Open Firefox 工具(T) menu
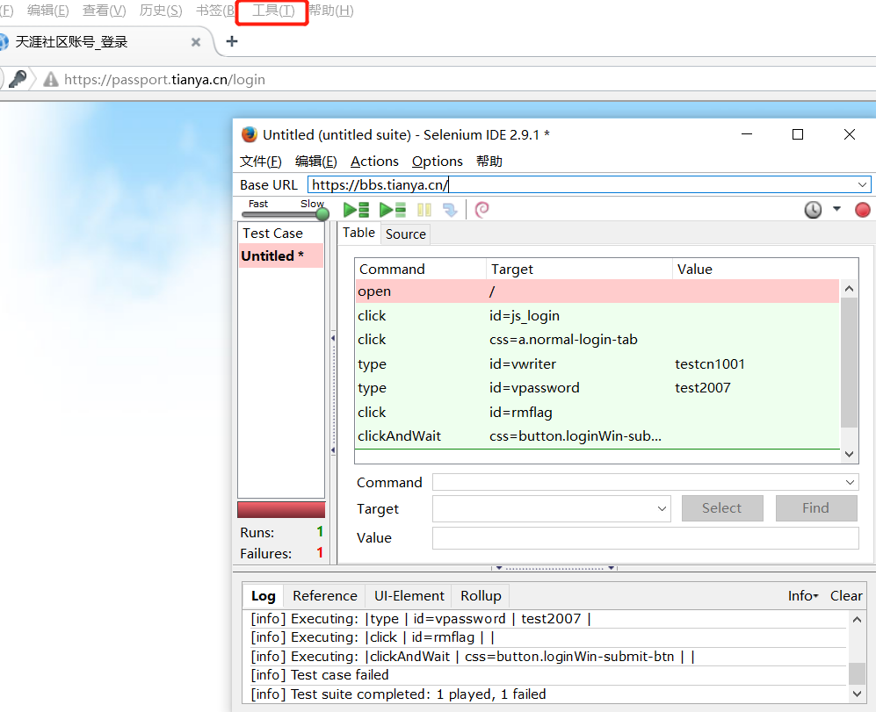This screenshot has width=876, height=712. click(273, 11)
